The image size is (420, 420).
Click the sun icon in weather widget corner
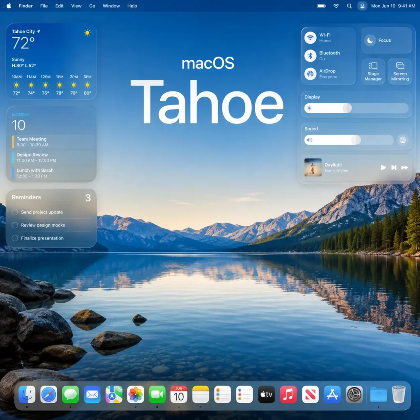tap(87, 33)
